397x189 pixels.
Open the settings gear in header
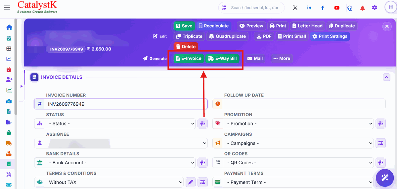pos(375,8)
